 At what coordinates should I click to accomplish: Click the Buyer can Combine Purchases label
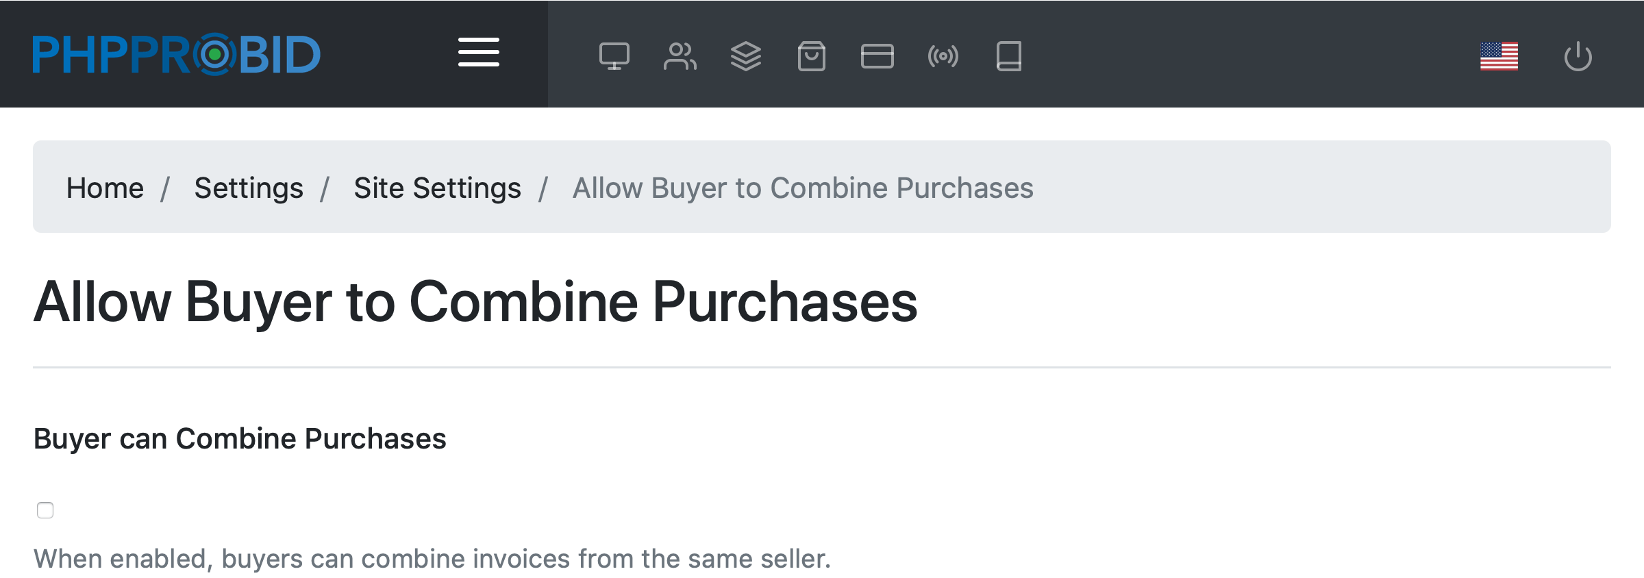(240, 438)
